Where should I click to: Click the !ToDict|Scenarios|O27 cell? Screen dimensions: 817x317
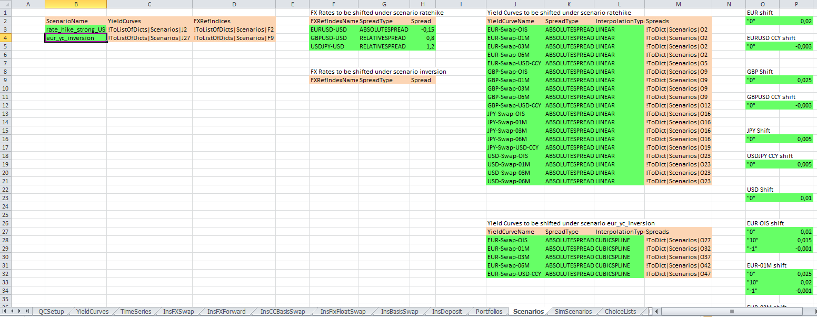point(678,240)
